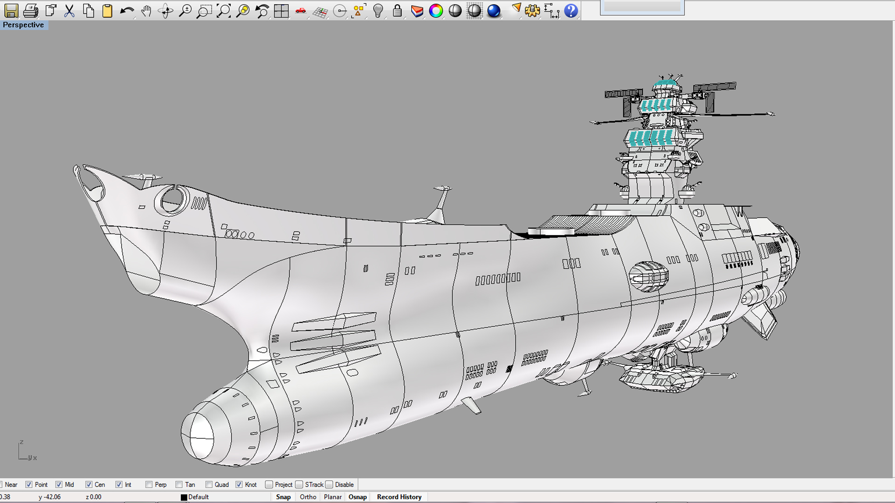This screenshot has width=895, height=503.
Task: Enable the STrack checkbox
Action: coord(299,484)
